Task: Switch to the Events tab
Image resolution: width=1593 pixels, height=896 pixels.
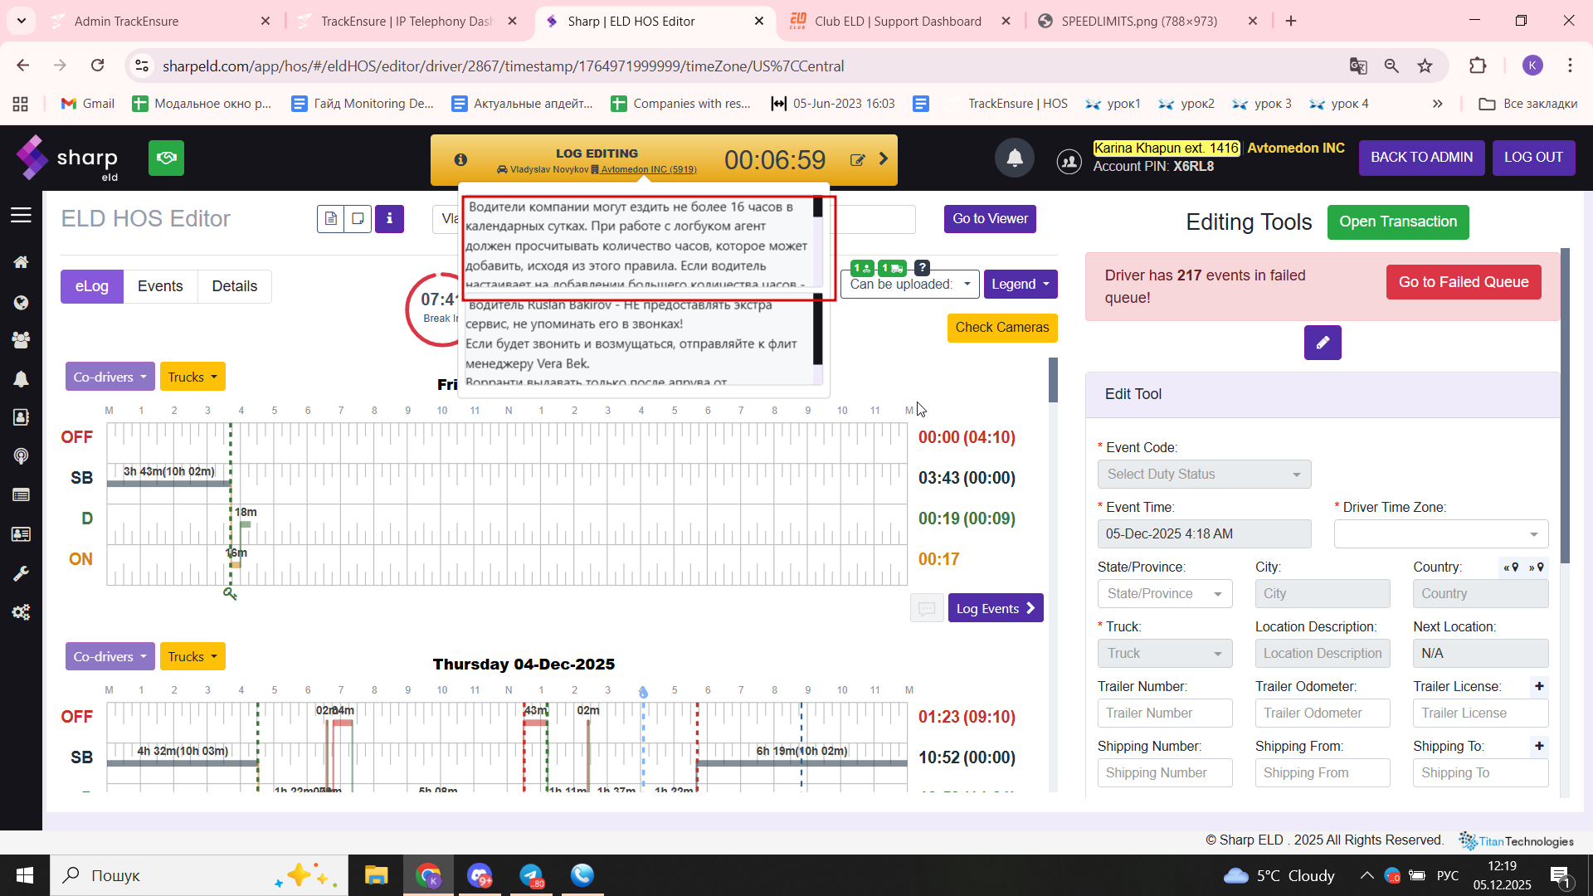Action: tap(160, 286)
